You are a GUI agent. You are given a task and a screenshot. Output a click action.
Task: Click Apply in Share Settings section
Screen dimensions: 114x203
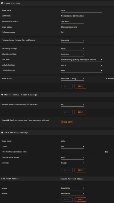[67, 86]
